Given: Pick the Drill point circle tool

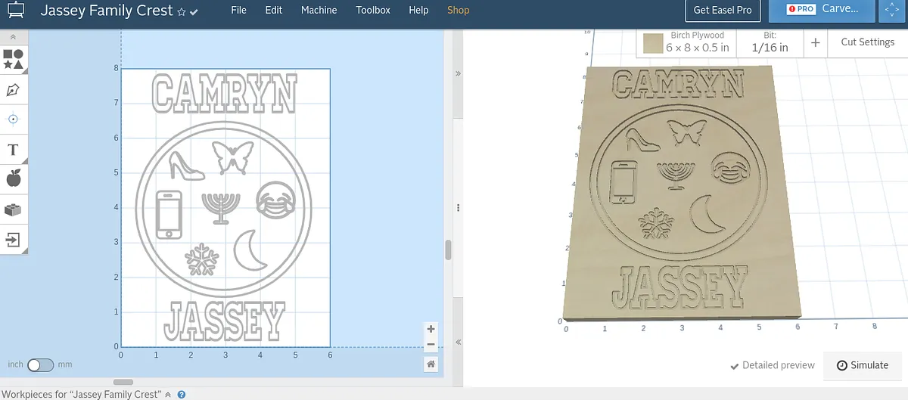Looking at the screenshot, I should [13, 119].
